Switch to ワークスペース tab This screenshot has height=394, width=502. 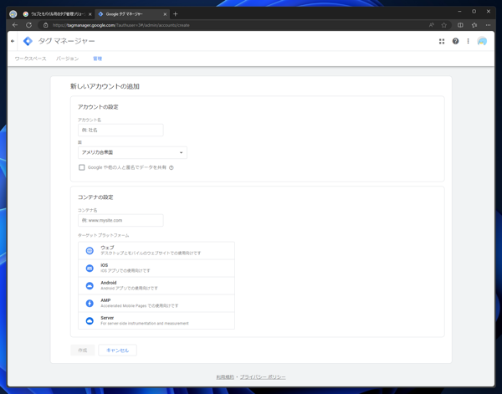coord(30,59)
